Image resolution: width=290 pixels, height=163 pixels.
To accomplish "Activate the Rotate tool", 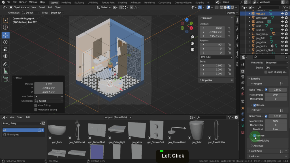I will pos(5,42).
